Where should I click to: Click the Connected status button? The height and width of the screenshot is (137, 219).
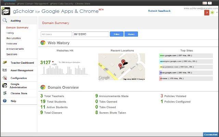click(x=210, y=135)
